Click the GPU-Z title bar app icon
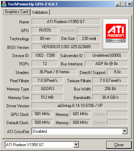The image size is (134, 151). pos(4,4)
